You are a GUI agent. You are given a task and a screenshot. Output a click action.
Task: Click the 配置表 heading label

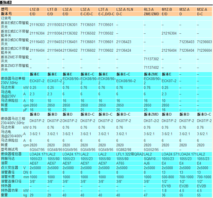click(x=6, y=2)
